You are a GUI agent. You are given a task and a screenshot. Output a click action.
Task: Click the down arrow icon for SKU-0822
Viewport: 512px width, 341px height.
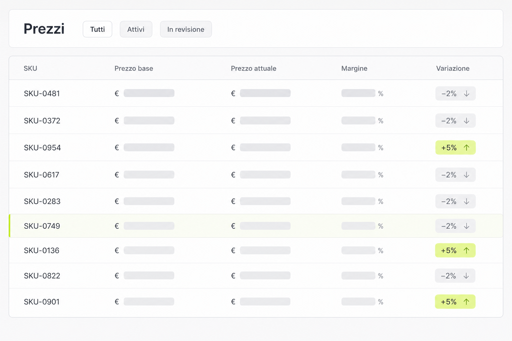(x=466, y=276)
